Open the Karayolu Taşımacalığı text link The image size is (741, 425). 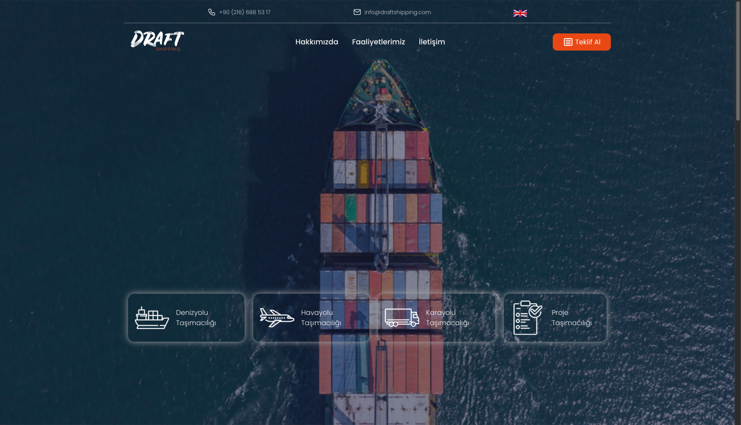click(x=447, y=318)
